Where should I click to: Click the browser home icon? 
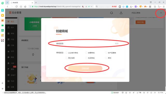click(21, 6)
